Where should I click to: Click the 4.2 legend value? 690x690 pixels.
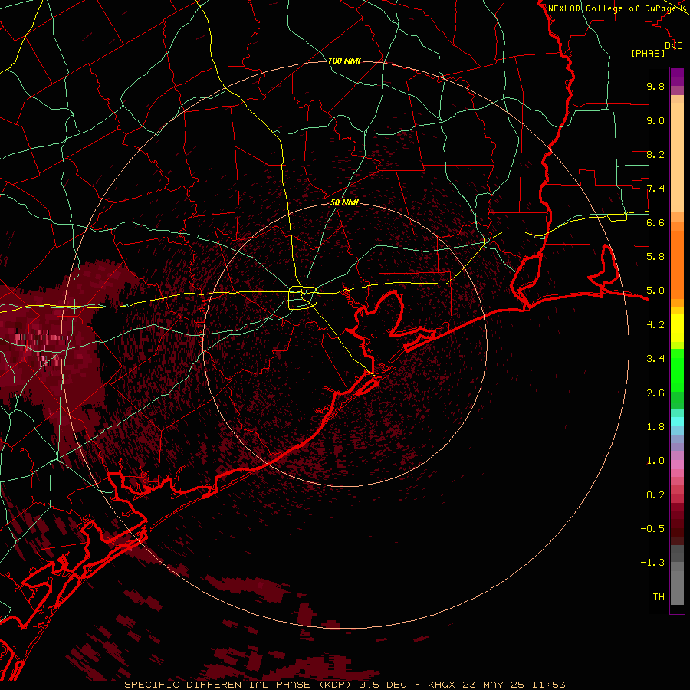[x=655, y=325]
